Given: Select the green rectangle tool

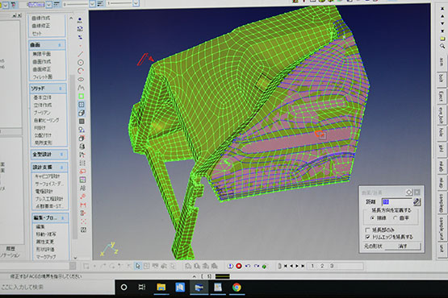Looking at the screenshot, I should [x=82, y=96].
